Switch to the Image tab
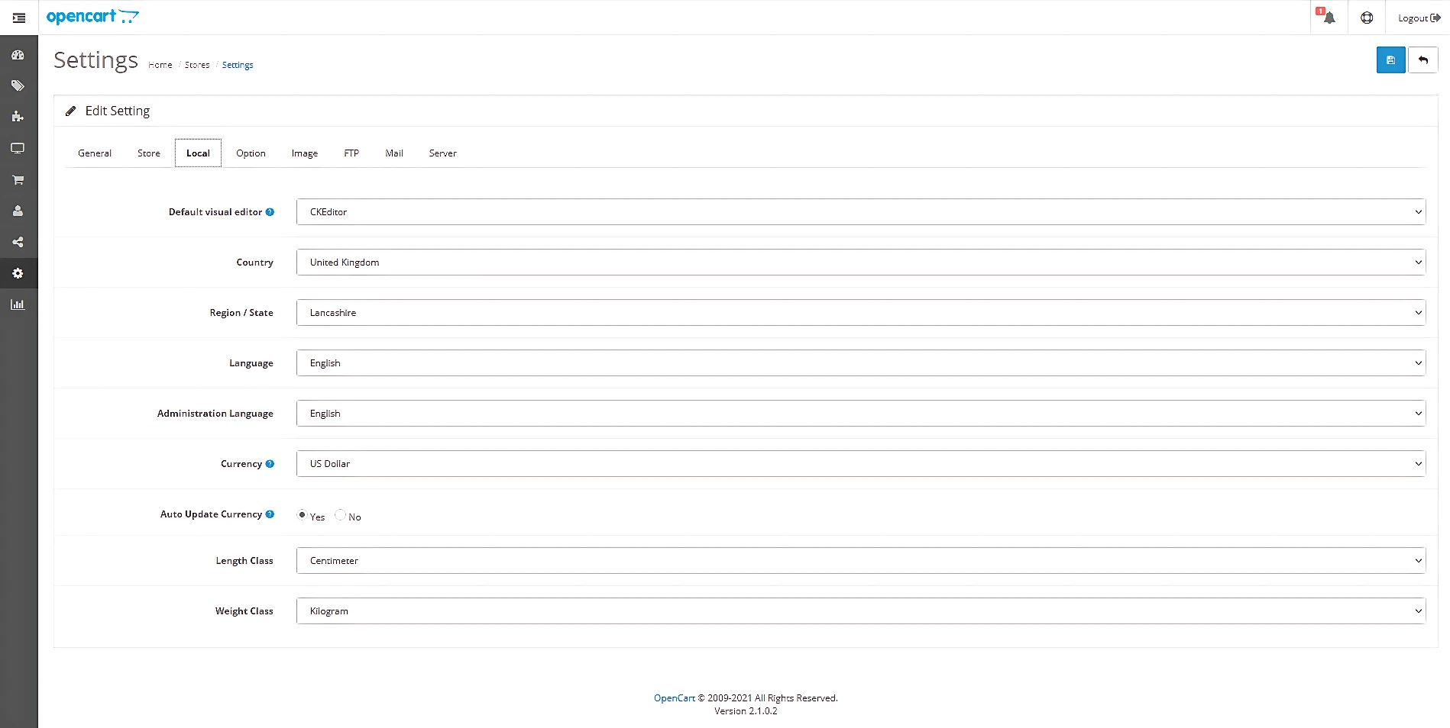The image size is (1450, 728). [305, 153]
